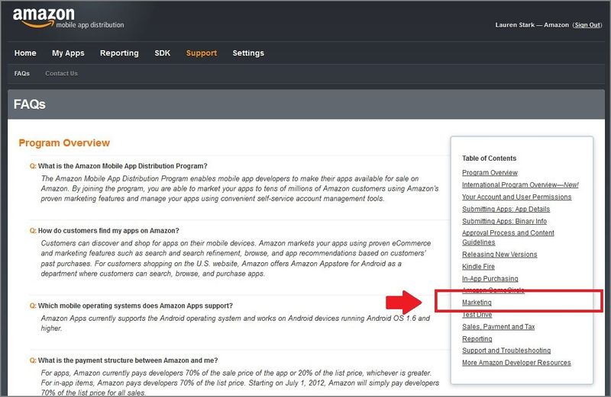Open Submitting Apps: Binary Info link
The width and height of the screenshot is (611, 397).
tap(504, 221)
